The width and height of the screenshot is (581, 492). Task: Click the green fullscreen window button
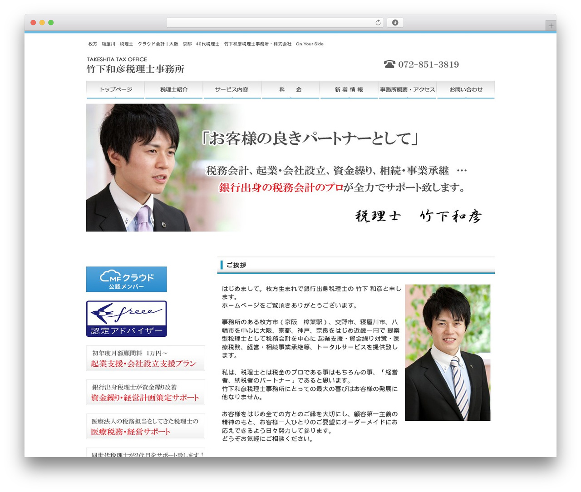click(x=51, y=23)
